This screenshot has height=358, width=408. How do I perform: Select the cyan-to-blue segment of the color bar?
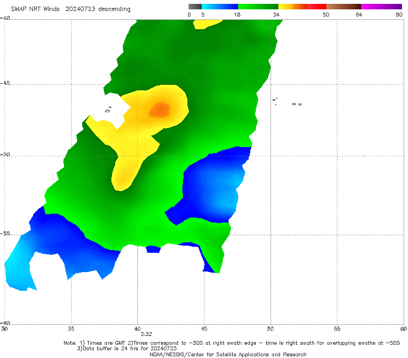(220, 7)
